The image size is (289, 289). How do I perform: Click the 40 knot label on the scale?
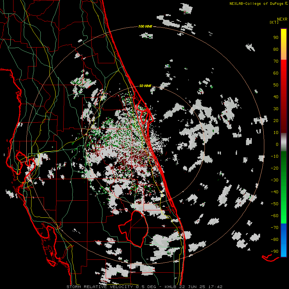coord(276,97)
